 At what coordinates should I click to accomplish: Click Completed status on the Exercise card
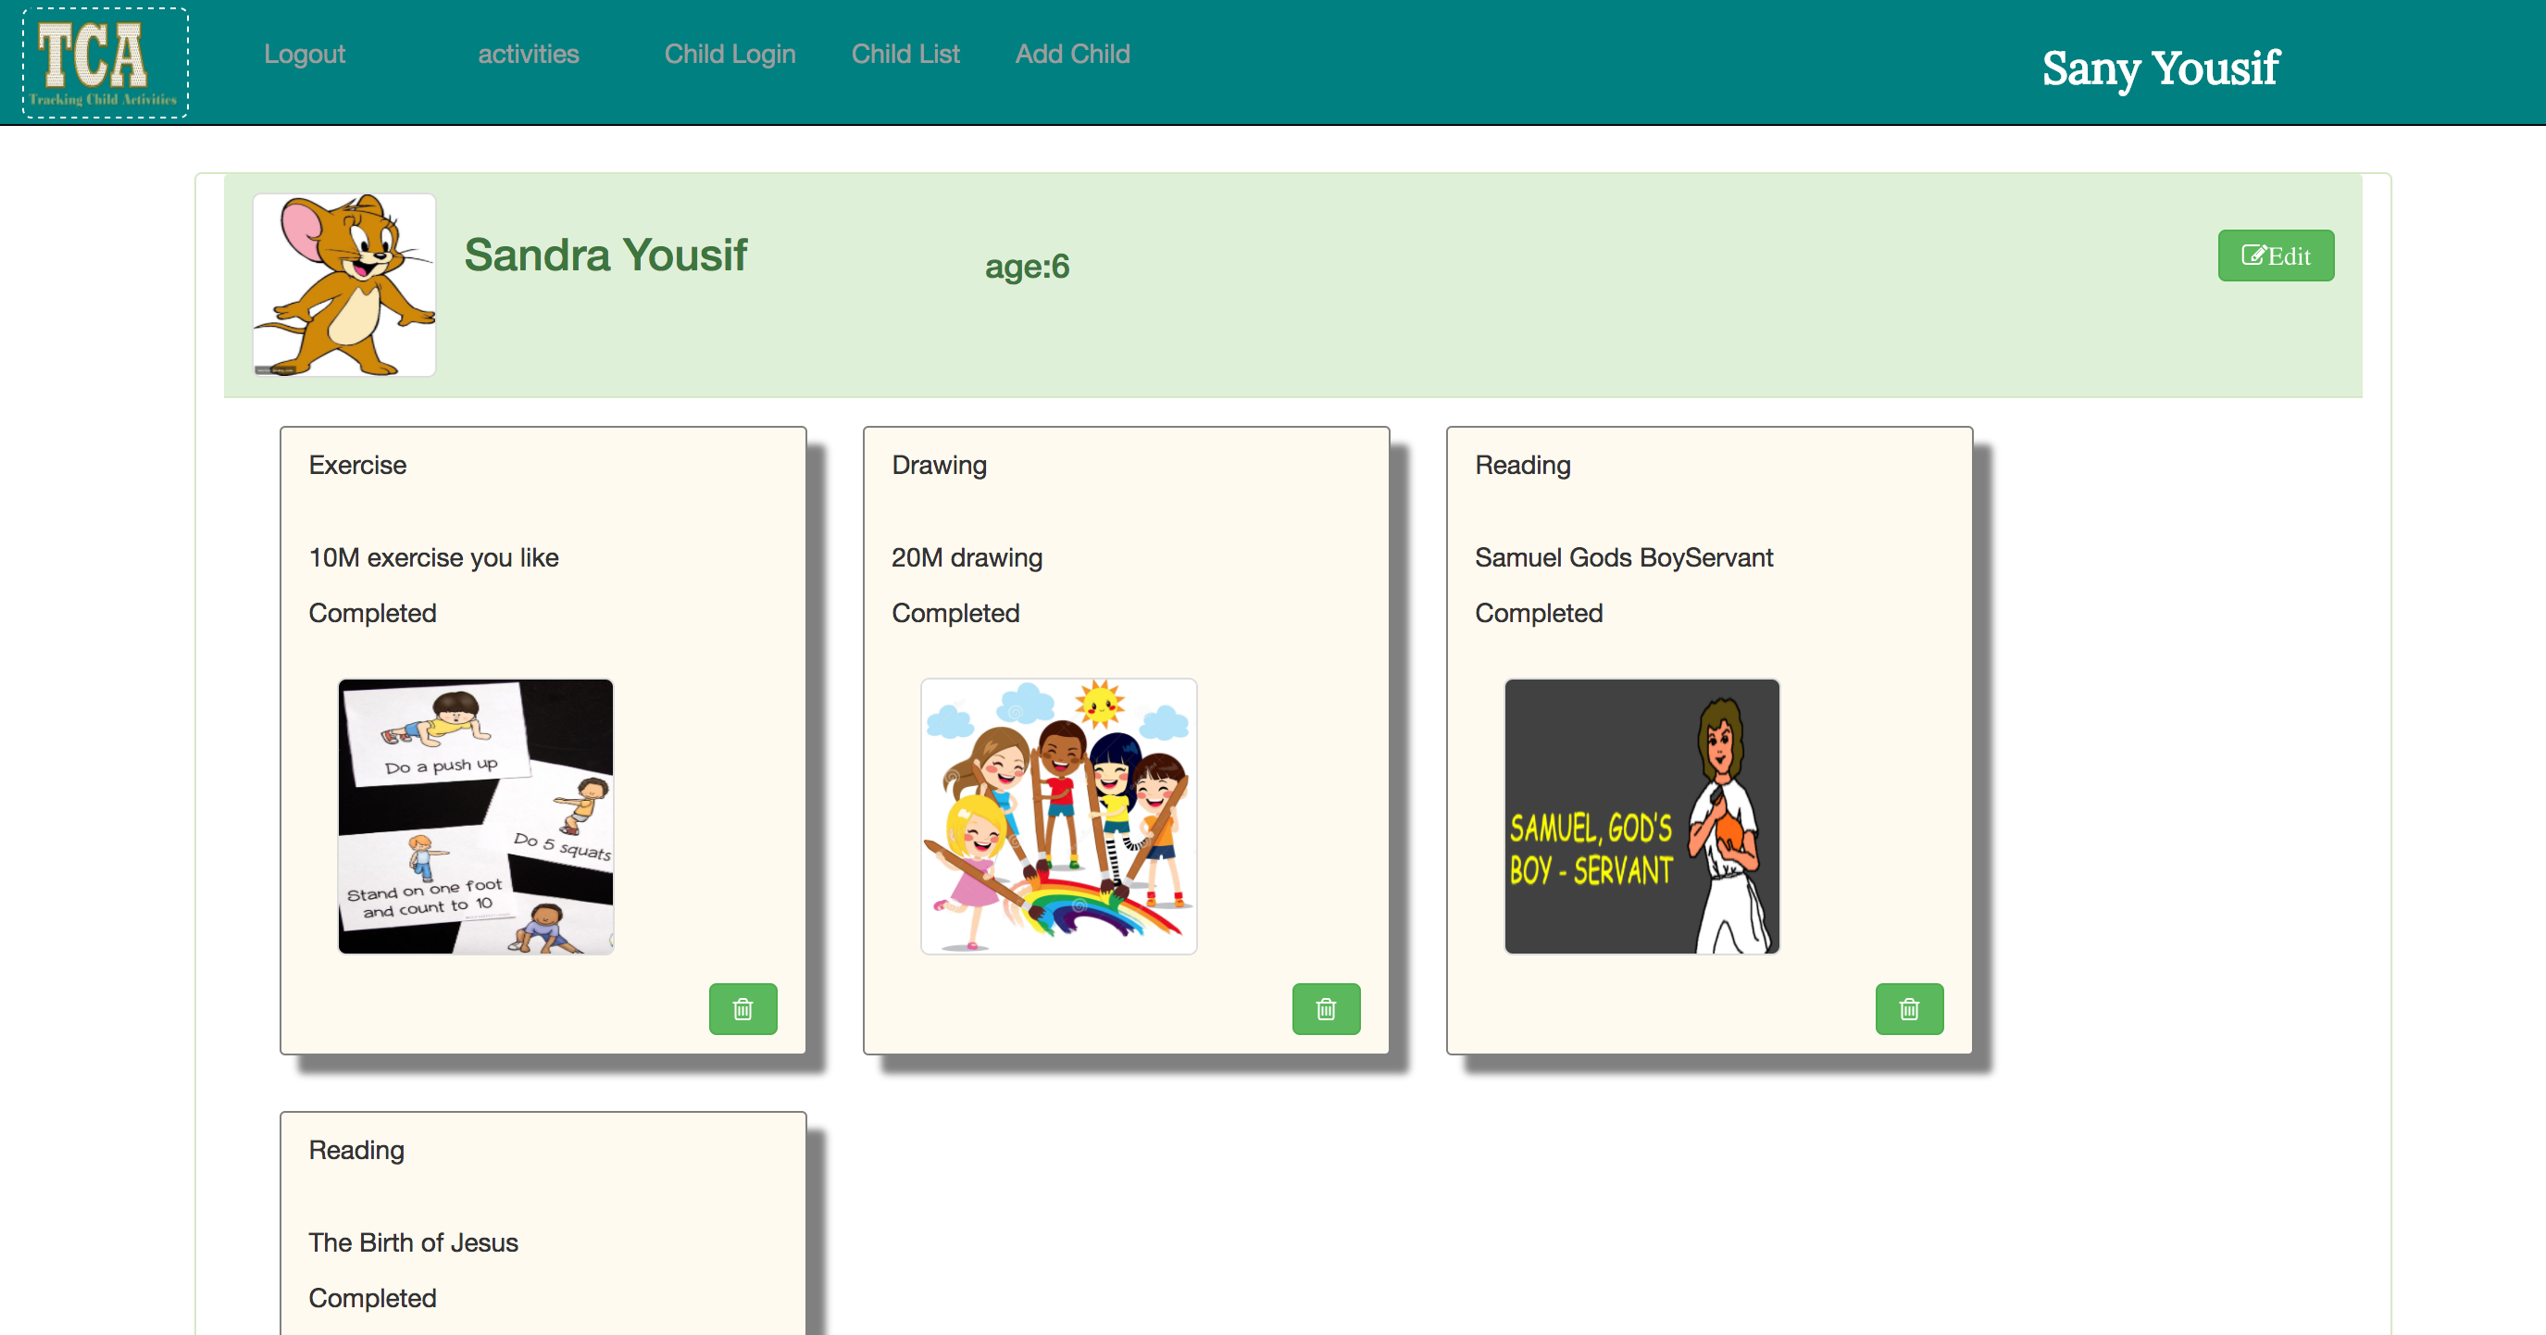pos(372,613)
